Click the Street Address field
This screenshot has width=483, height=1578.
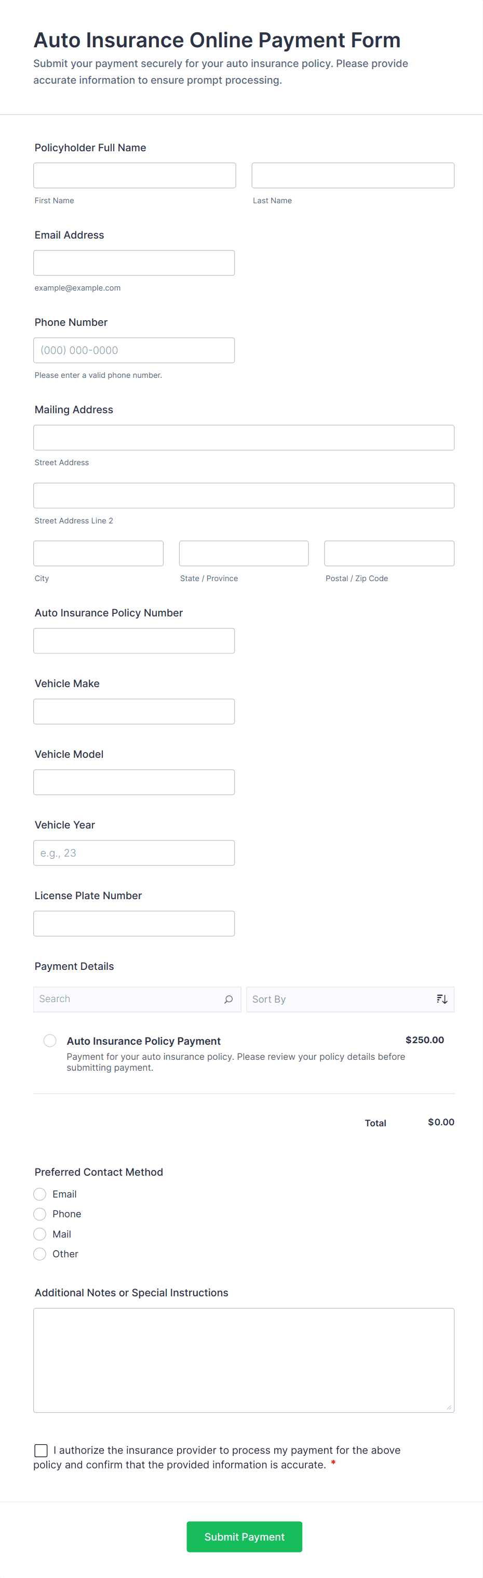(243, 437)
